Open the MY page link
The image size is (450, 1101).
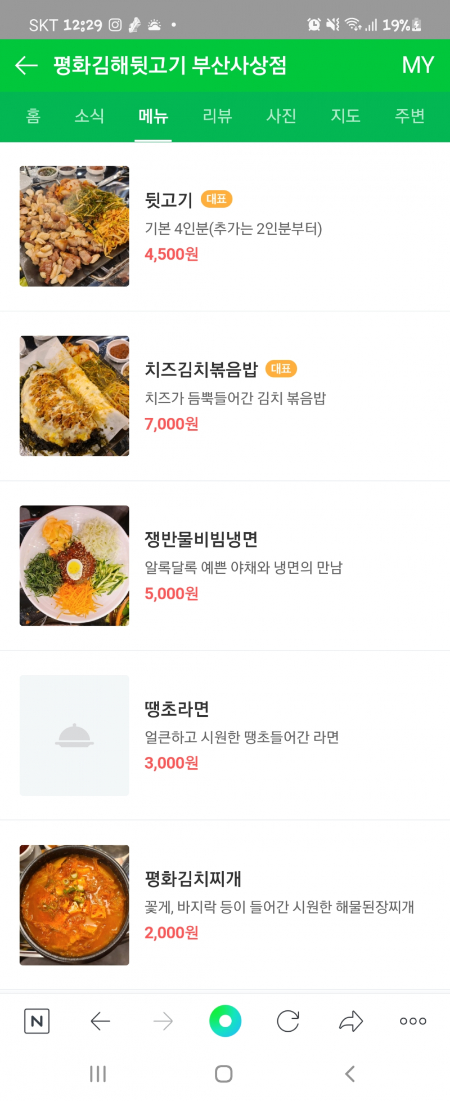click(418, 65)
